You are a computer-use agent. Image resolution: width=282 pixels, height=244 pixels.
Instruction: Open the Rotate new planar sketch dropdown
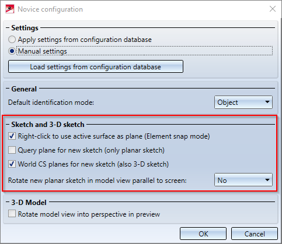[x=243, y=180]
